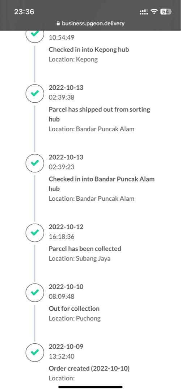Image resolution: width=181 pixels, height=392 pixels.
Task: Tap the 2022-10-09 date stamp
Action: point(66,347)
